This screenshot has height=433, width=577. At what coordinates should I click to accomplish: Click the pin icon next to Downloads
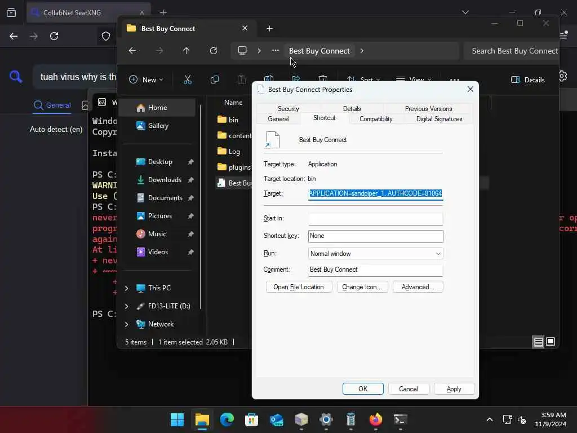click(x=190, y=180)
